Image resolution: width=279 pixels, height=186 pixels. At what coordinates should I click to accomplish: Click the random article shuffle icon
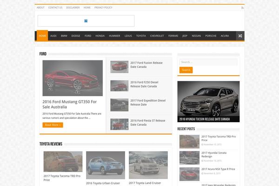click(x=240, y=36)
